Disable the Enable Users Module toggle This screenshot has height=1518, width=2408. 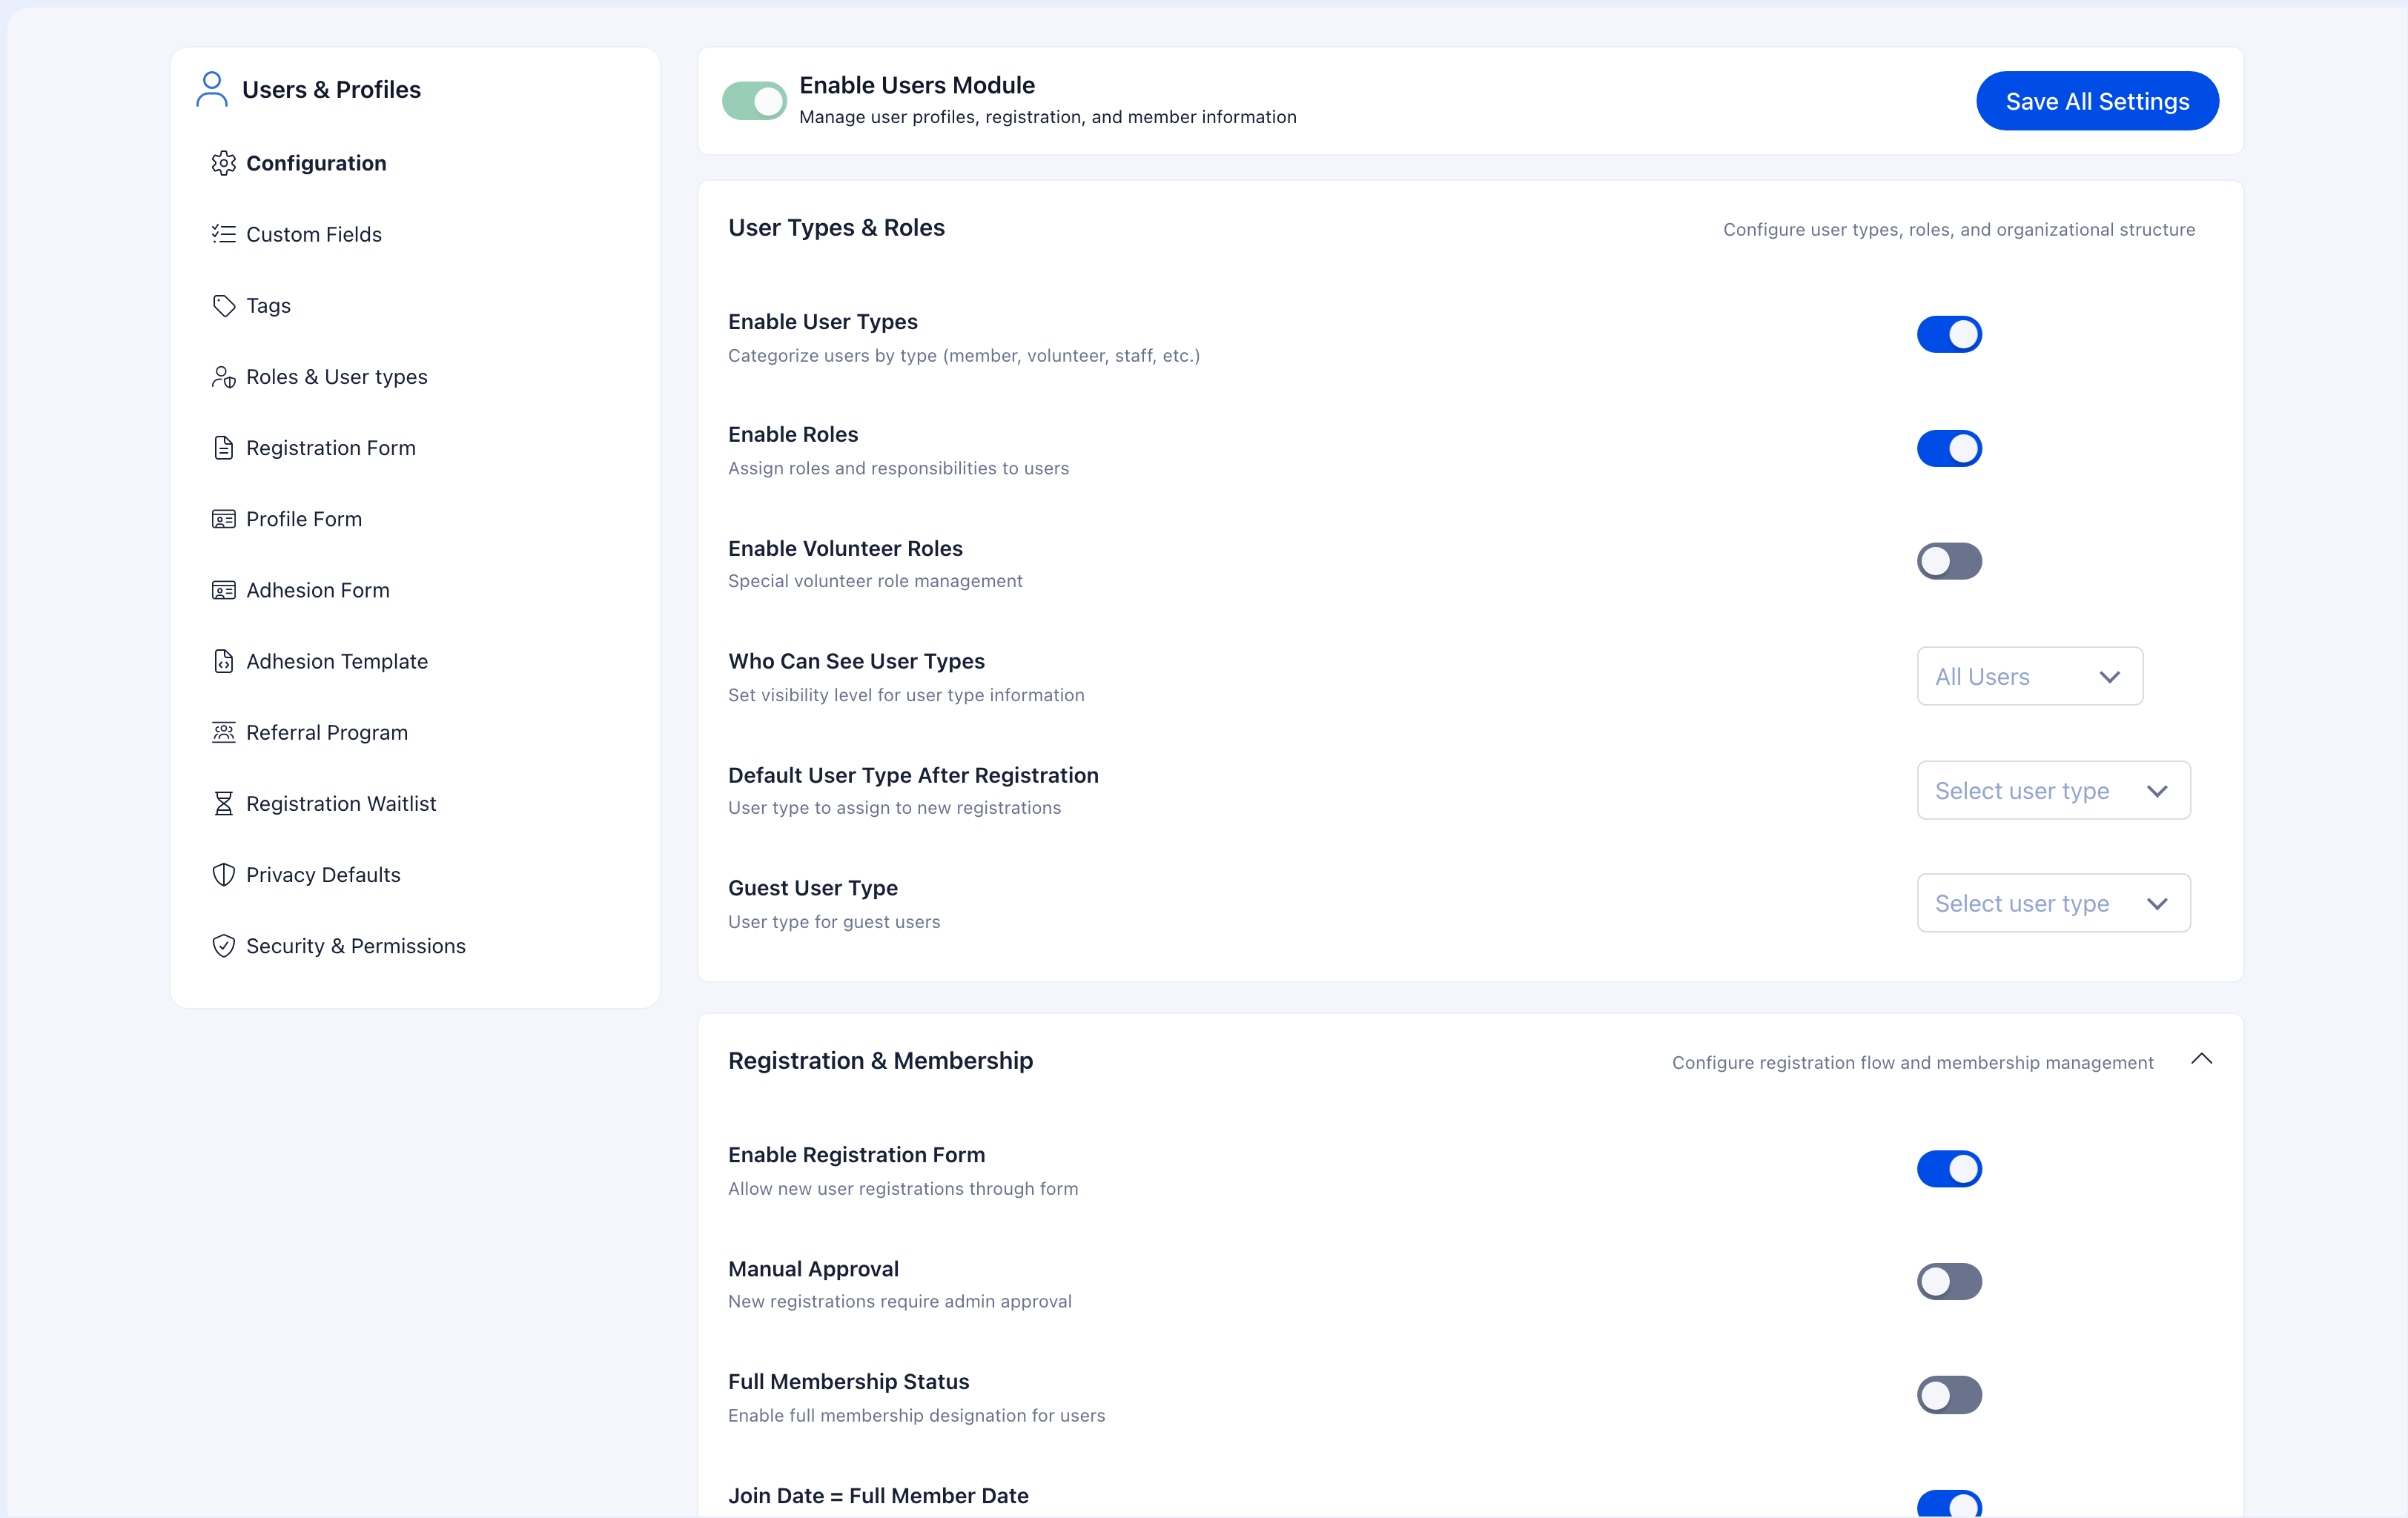[x=753, y=100]
